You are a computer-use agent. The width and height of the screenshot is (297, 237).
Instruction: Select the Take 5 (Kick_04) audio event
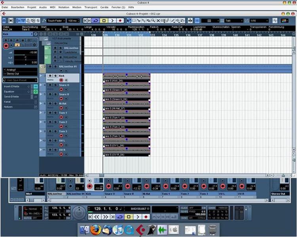[x=127, y=78]
